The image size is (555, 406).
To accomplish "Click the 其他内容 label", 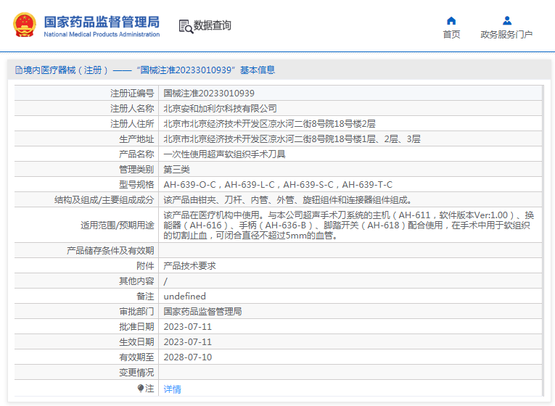I will (136, 281).
